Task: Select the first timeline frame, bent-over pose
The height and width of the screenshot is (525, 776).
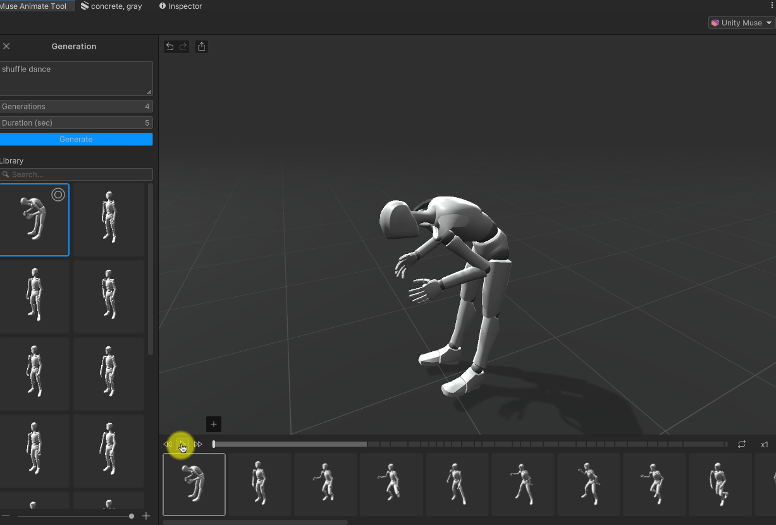Action: coord(194,485)
